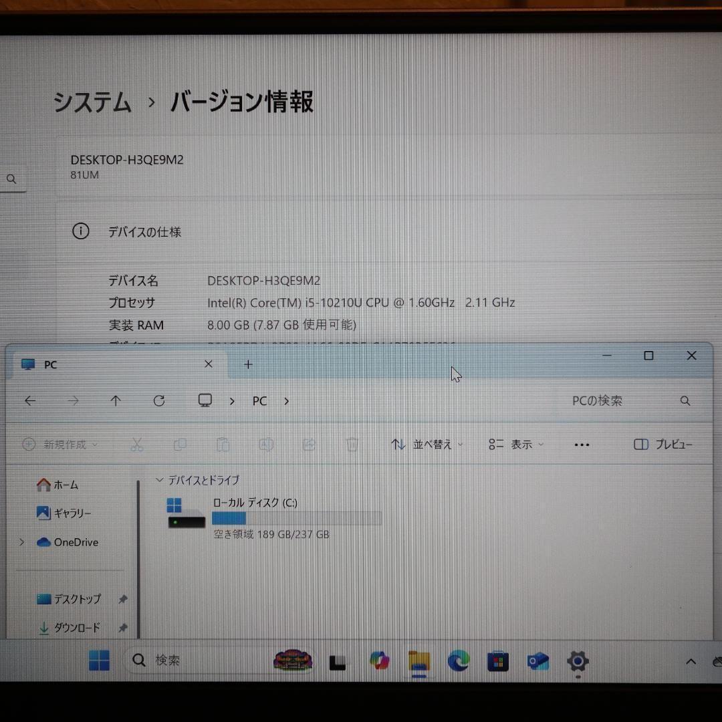Click the Refresh icon in the address bar

[x=159, y=400]
